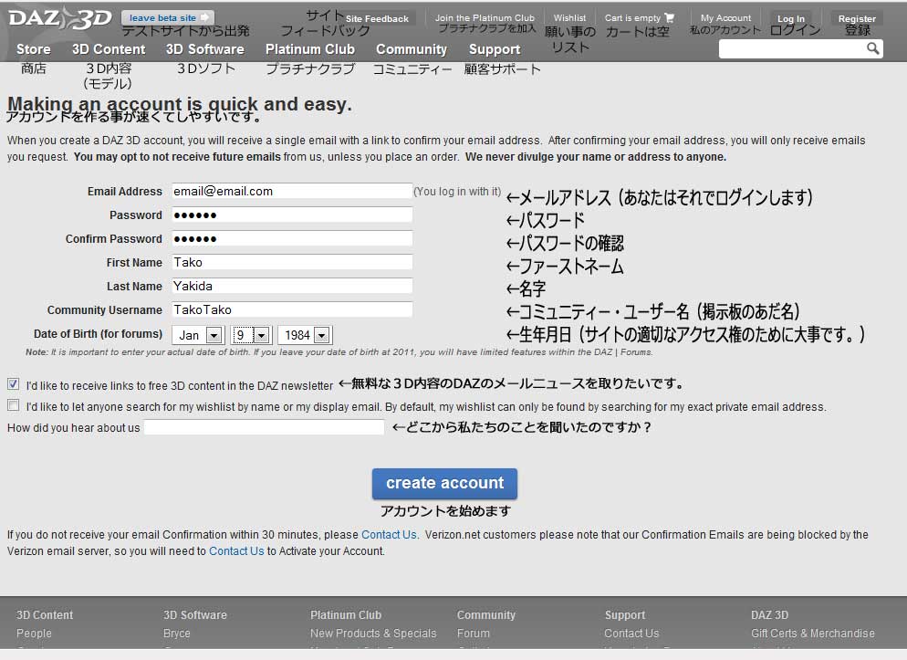907x660 pixels.
Task: Focus the site search box
Action: (792, 49)
